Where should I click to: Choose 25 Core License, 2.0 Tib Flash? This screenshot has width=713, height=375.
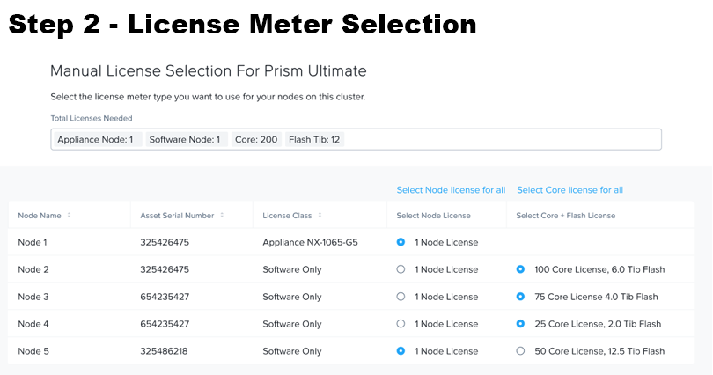point(520,324)
